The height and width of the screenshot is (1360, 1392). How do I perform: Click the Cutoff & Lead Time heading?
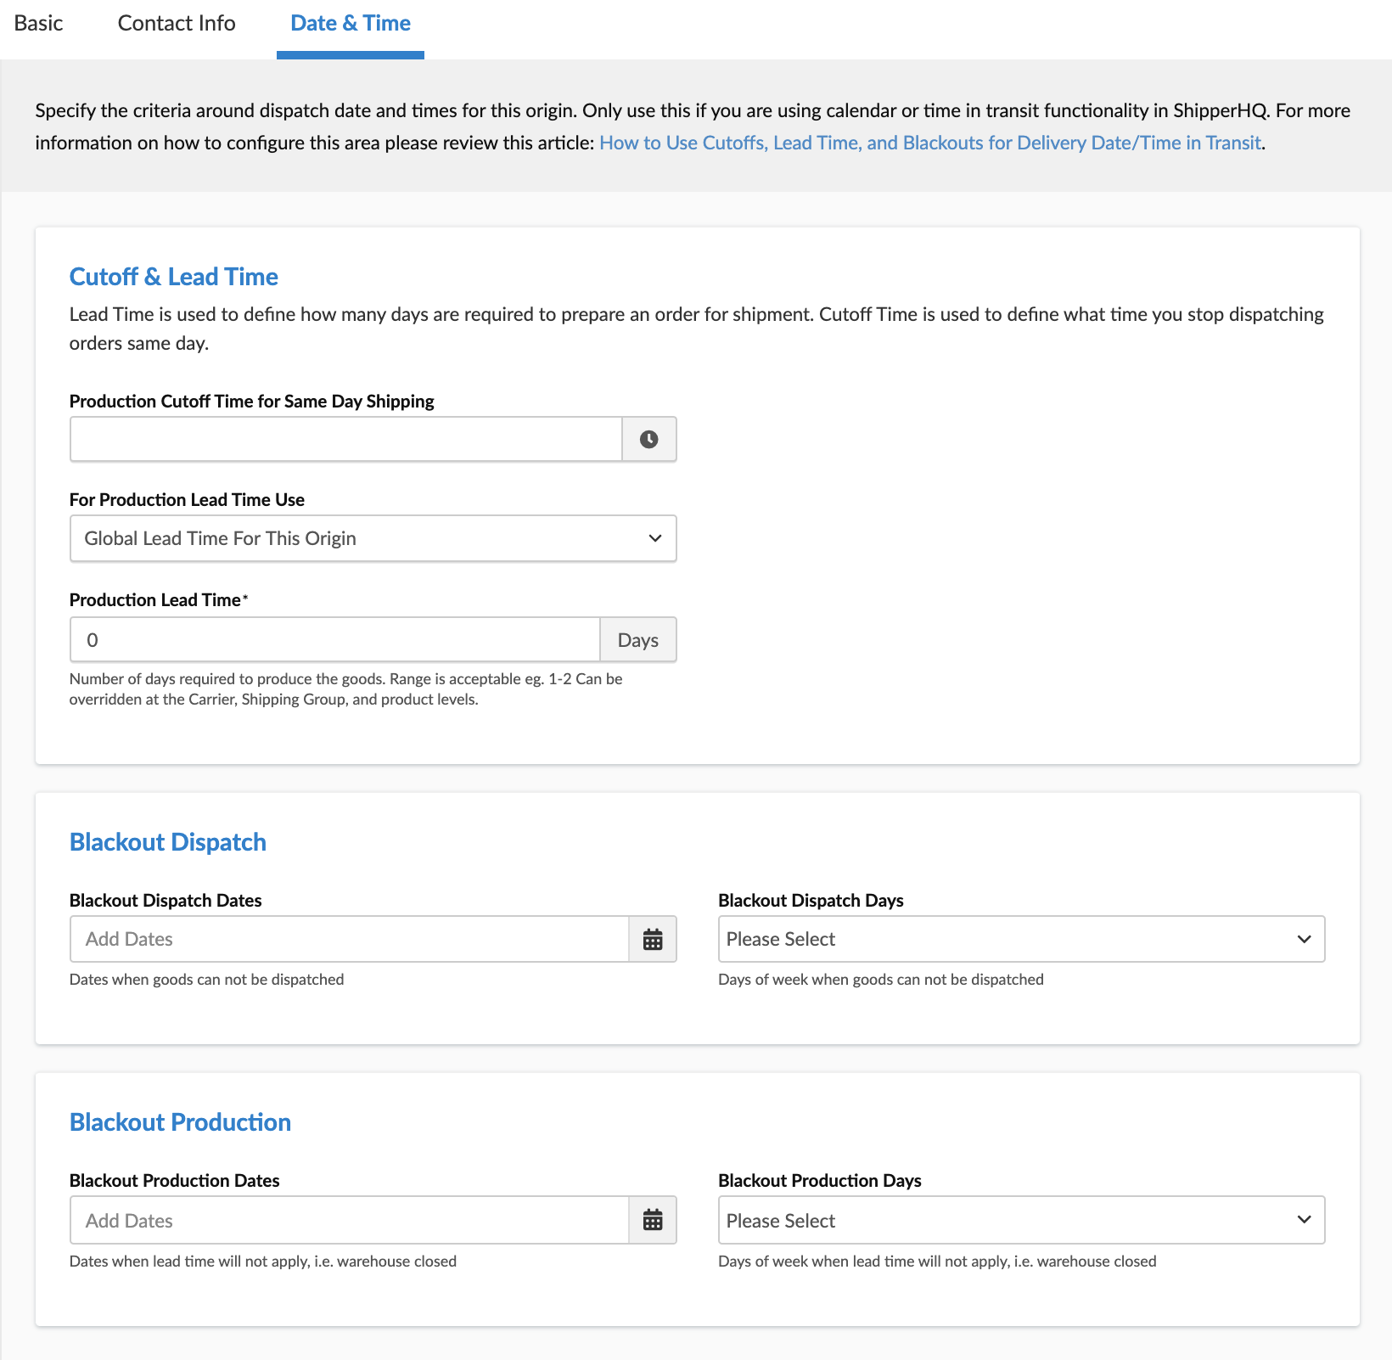[174, 277]
